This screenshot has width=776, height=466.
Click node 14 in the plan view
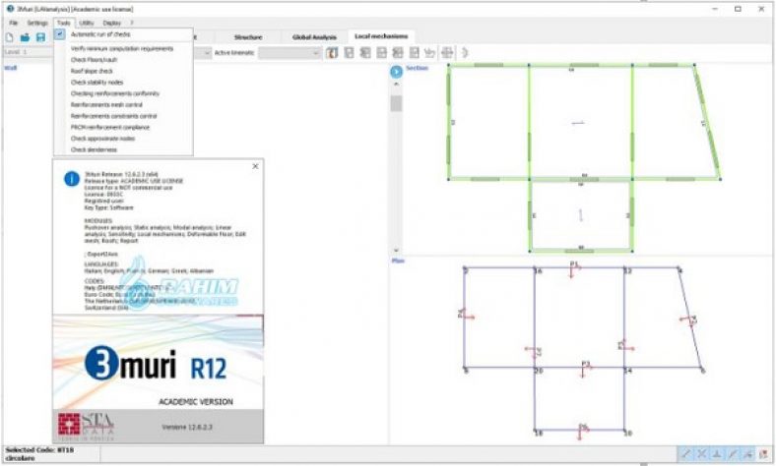(628, 370)
